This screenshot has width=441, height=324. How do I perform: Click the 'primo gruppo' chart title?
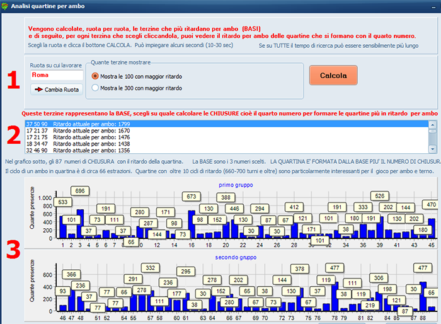tap(236, 185)
